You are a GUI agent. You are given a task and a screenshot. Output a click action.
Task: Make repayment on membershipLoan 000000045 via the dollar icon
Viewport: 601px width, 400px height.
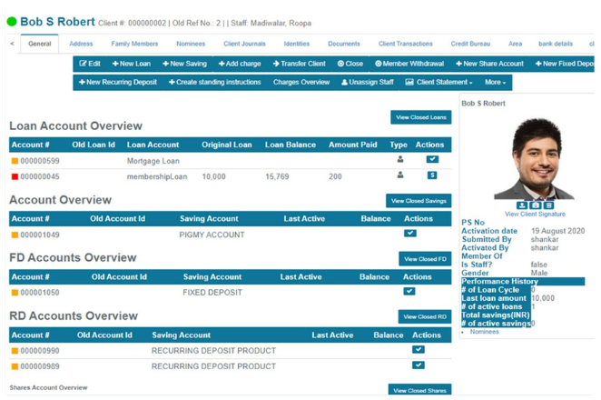coord(432,175)
